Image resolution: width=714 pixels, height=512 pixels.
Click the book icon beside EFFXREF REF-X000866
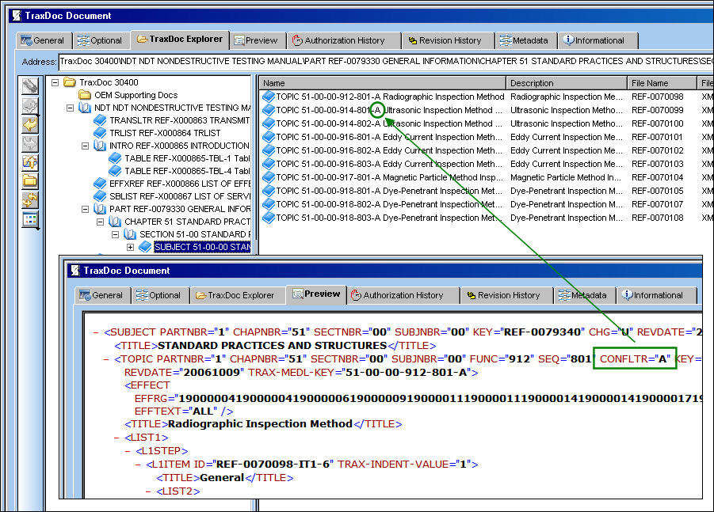(100, 184)
